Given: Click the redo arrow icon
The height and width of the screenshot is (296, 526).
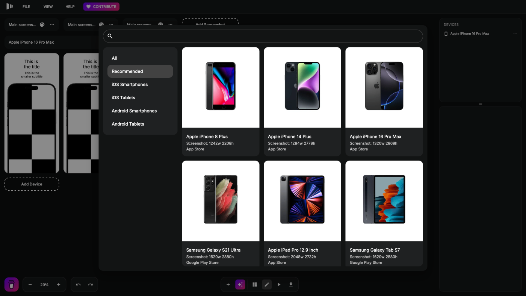Looking at the screenshot, I should point(91,285).
